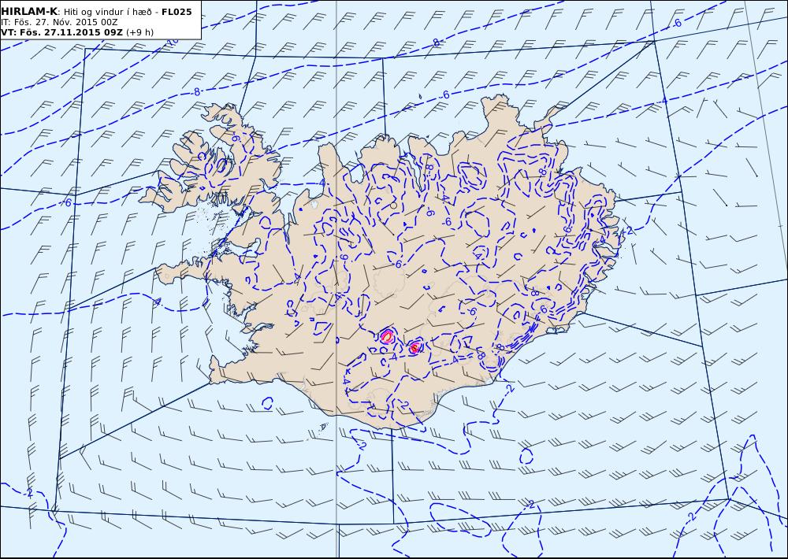Click the "HIRLAM-K" model name in the title box
The height and width of the screenshot is (559, 788).
pos(29,12)
